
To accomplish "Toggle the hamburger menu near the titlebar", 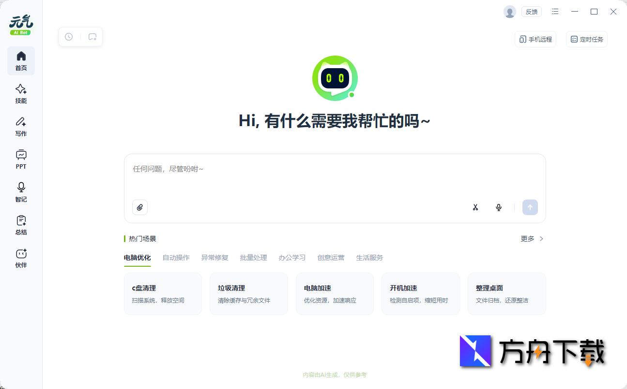I will click(555, 11).
